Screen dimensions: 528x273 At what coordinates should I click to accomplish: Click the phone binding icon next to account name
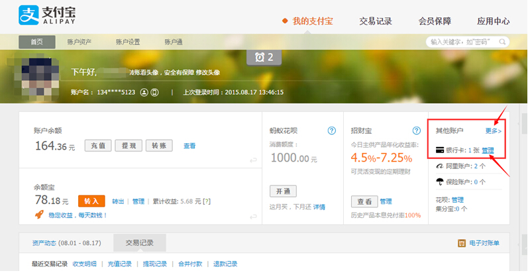tap(154, 92)
